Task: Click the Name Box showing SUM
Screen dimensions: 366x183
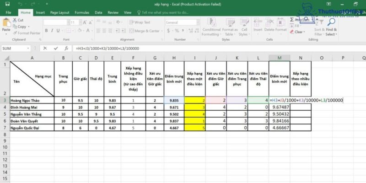Action: pyautogui.click(x=16, y=48)
